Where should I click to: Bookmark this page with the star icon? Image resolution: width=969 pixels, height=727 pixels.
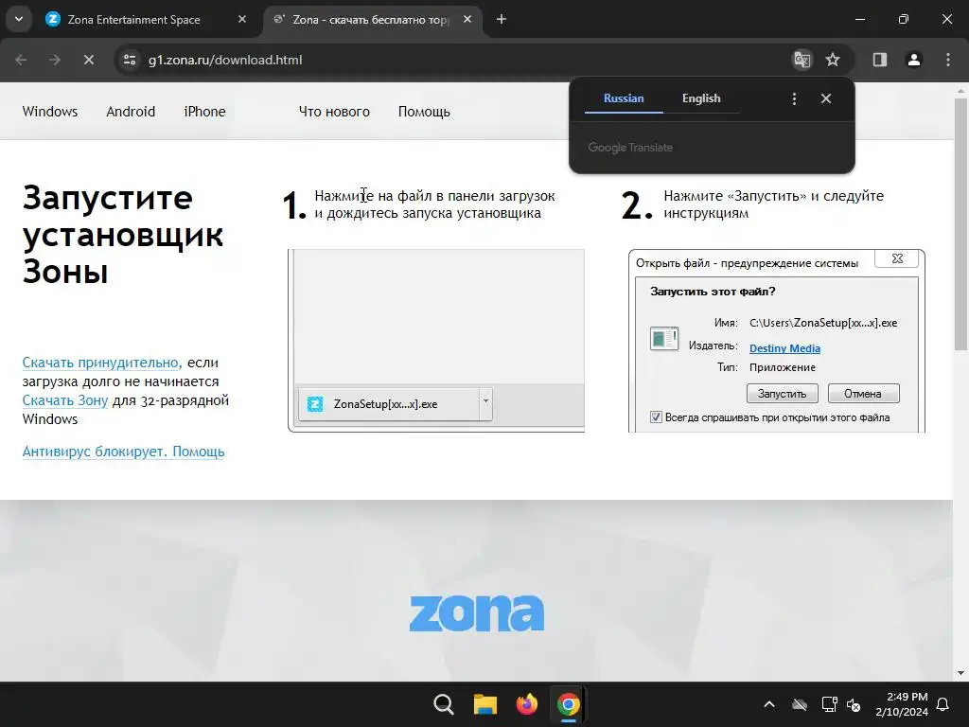[833, 60]
